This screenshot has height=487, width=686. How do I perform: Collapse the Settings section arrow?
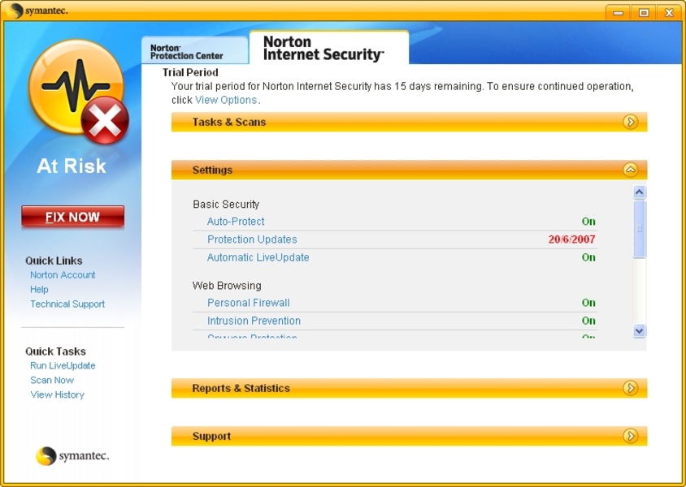tap(630, 170)
